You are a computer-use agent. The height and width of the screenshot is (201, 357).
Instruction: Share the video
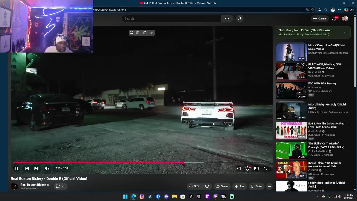click(222, 186)
